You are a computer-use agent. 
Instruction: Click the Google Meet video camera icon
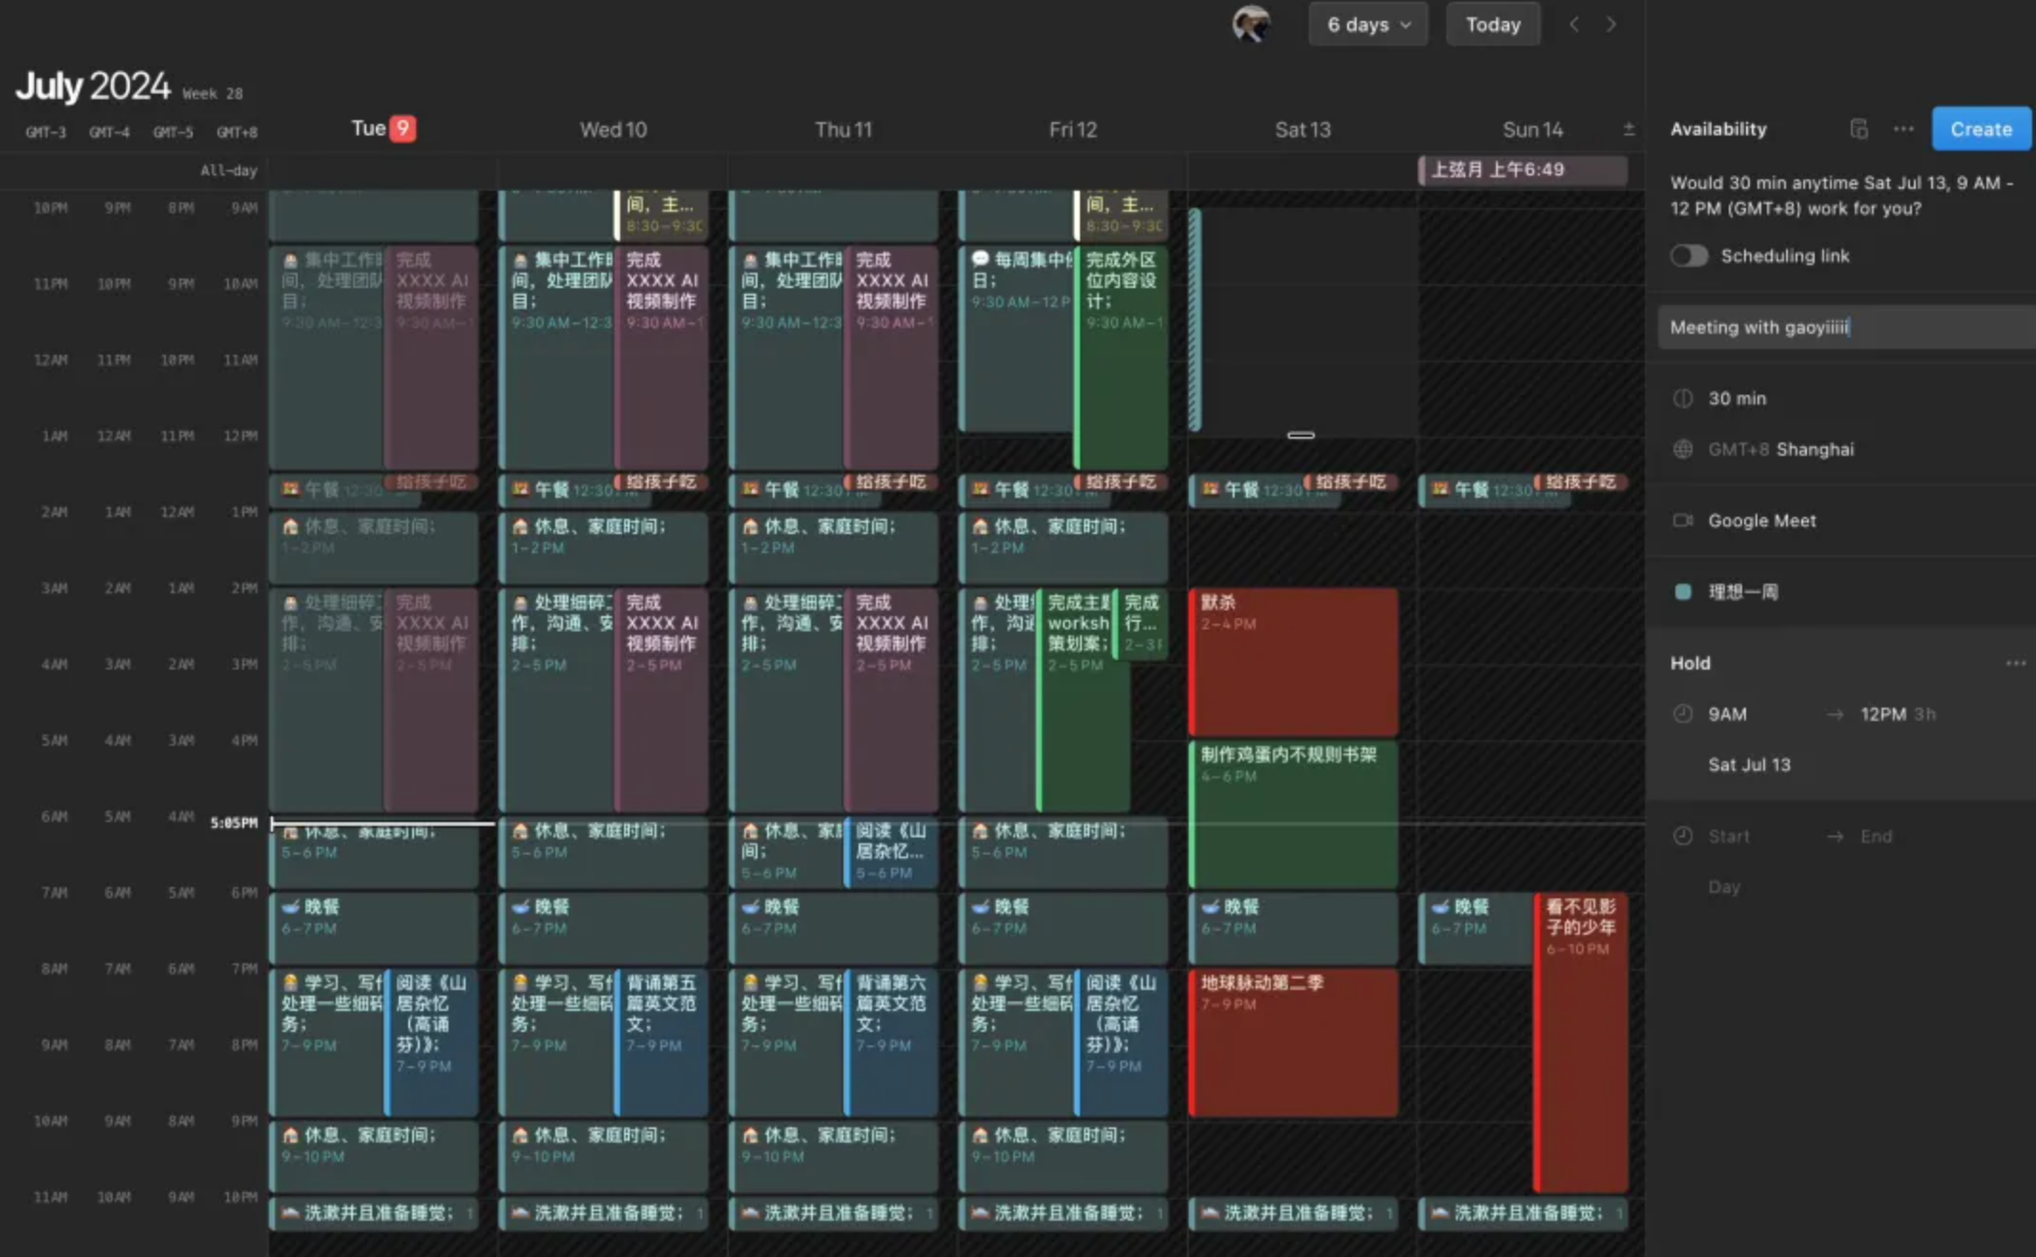[x=1683, y=521]
